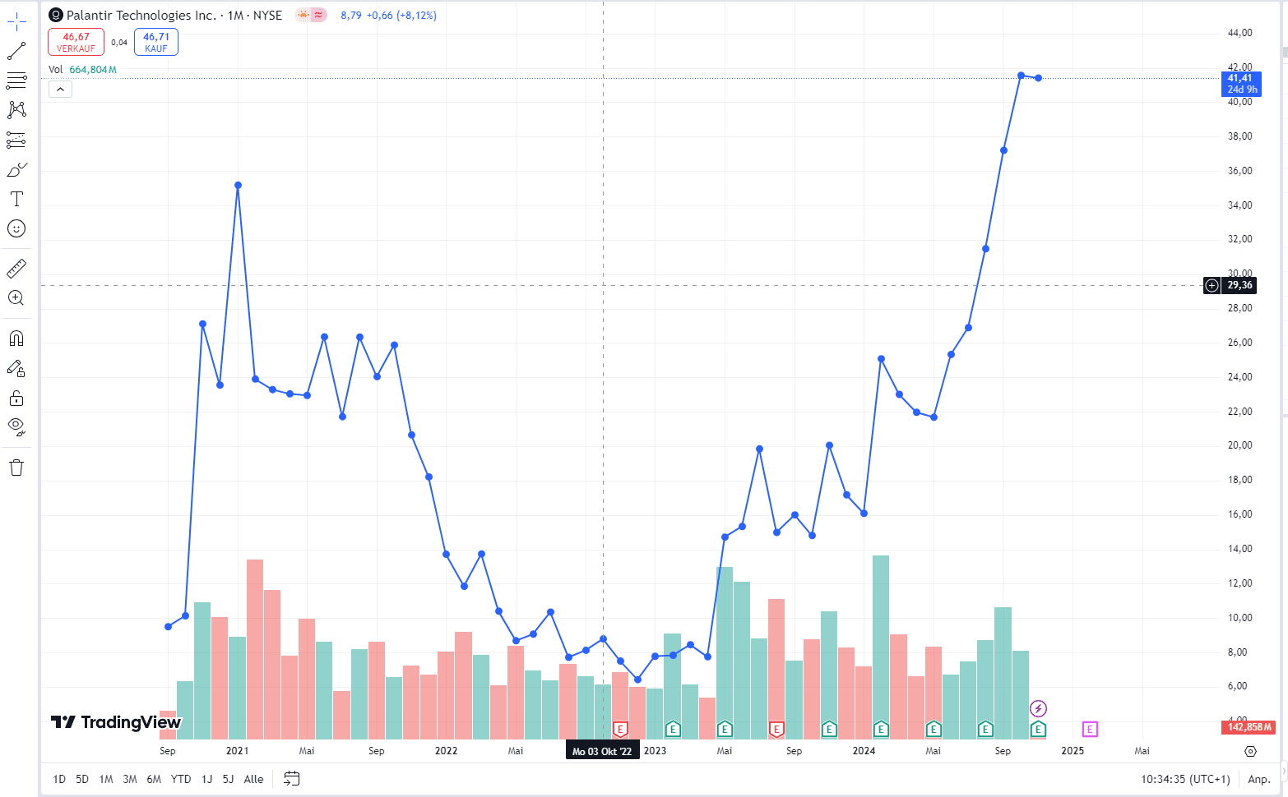Click the Vol 664,804M indicator label
The image size is (1288, 797).
tap(82, 69)
